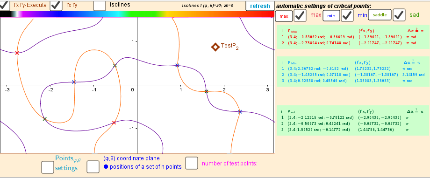Uncheck the saddle points checkbox
This screenshot has height=178, width=430.
tap(399, 15)
